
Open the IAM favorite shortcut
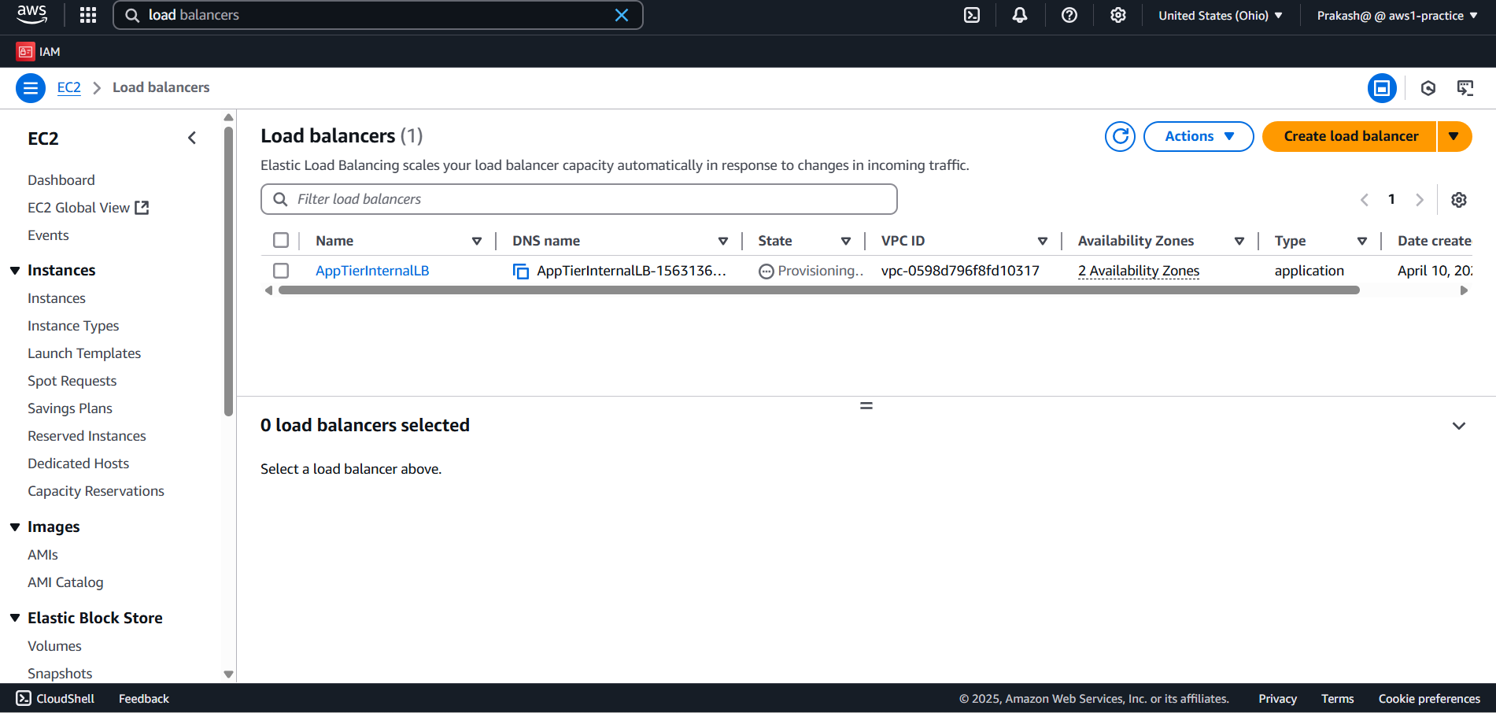click(x=39, y=51)
